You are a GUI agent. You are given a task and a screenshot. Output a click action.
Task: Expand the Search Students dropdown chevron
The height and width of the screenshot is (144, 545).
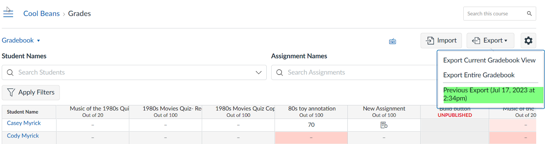259,73
